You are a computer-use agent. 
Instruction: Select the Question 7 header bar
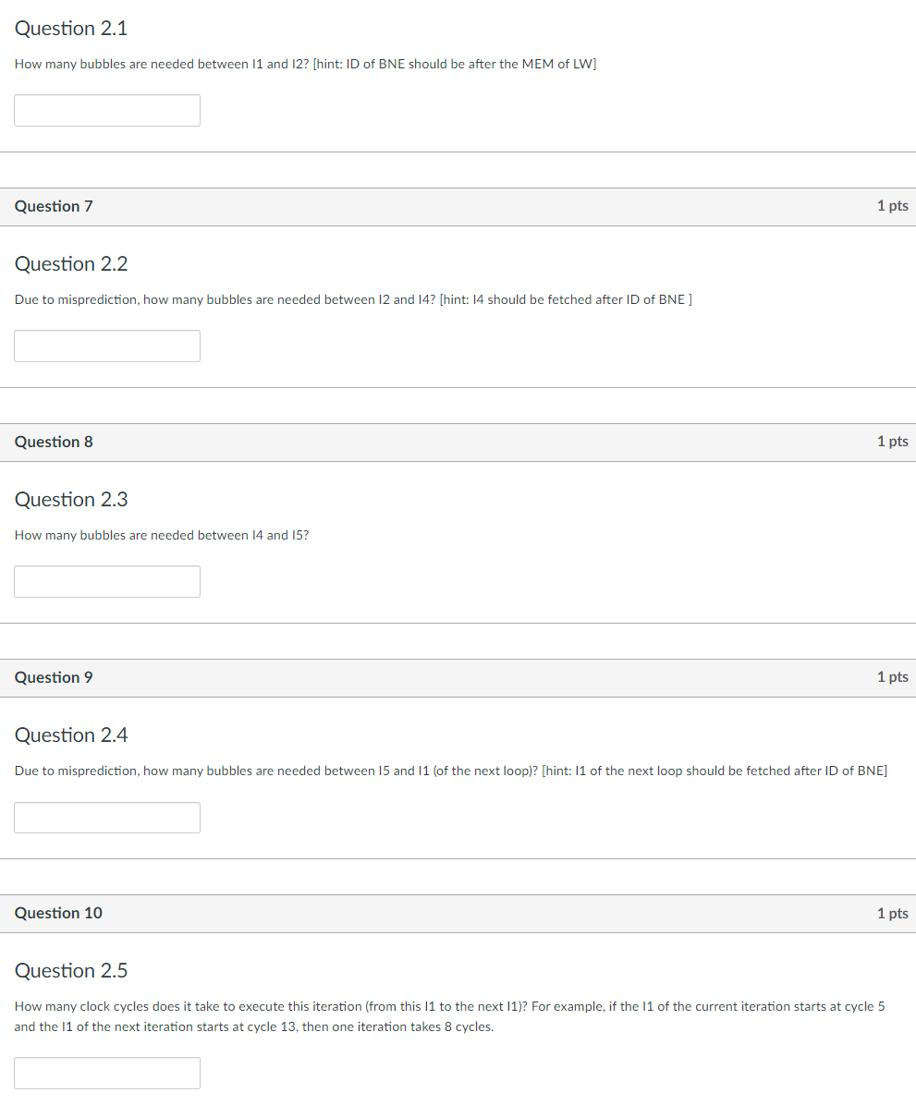coord(458,206)
